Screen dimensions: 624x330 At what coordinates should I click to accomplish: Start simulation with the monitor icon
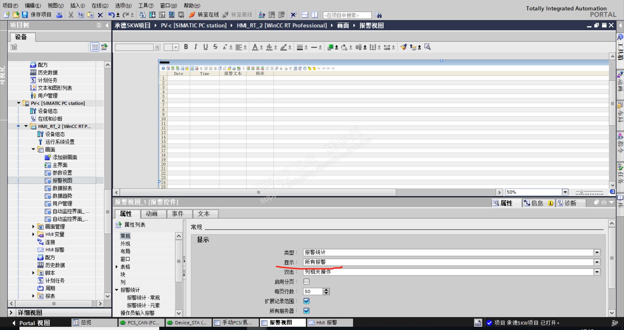coord(172,15)
